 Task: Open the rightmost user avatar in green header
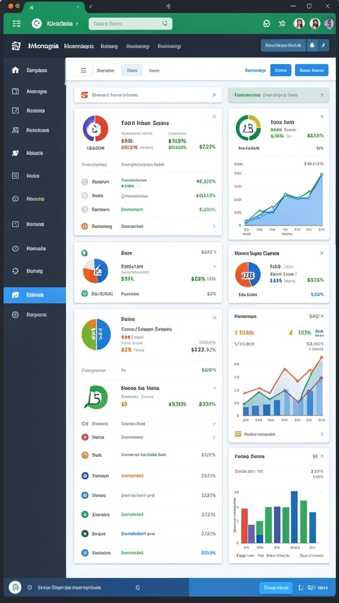tap(329, 24)
